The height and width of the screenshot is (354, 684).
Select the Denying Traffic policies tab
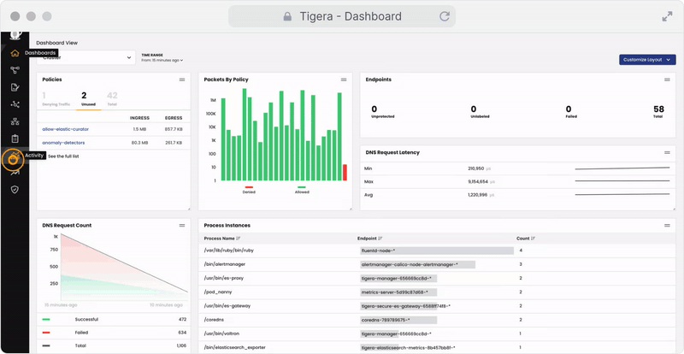(55, 99)
